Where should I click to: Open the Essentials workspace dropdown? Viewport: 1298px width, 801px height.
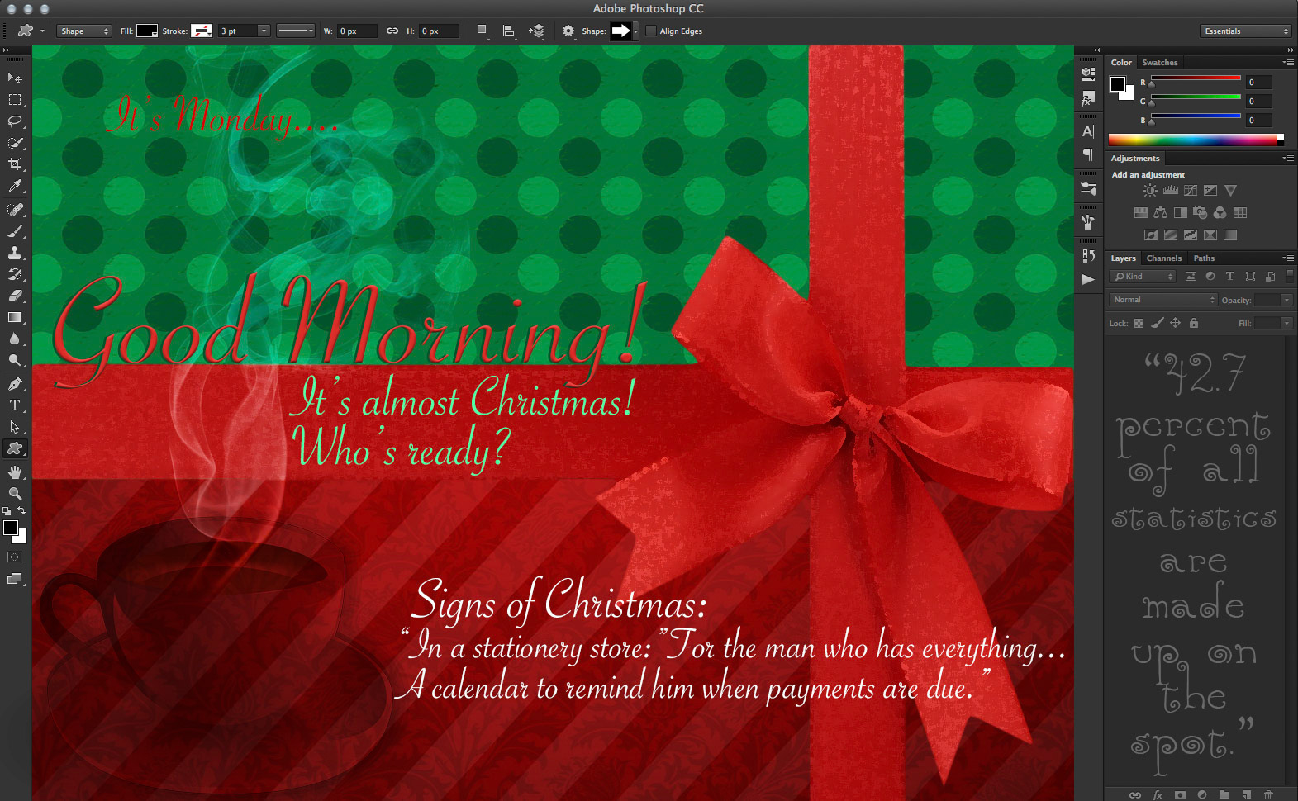pyautogui.click(x=1245, y=31)
